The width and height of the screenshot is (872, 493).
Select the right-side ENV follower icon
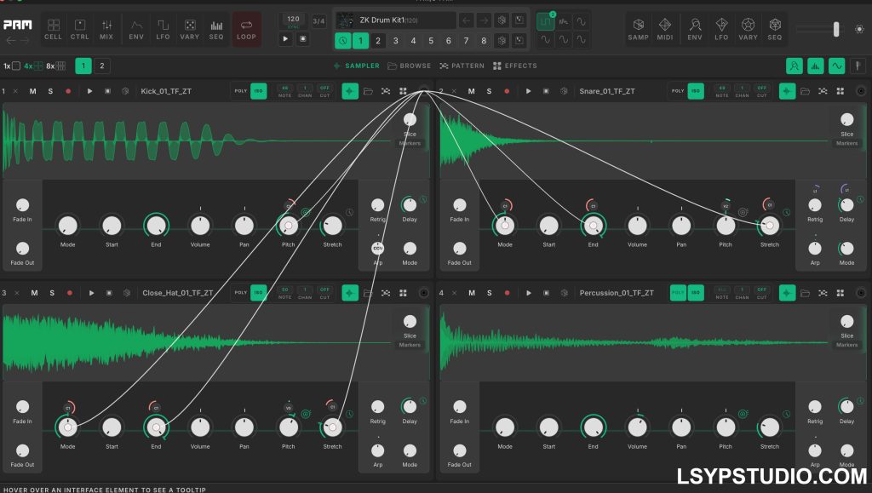pos(695,30)
